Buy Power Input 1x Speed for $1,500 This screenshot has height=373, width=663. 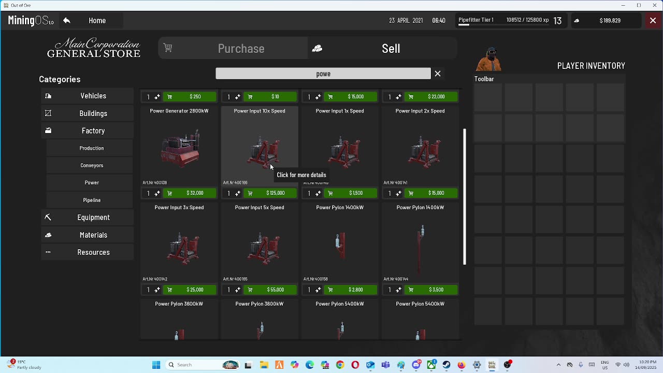[351, 193]
